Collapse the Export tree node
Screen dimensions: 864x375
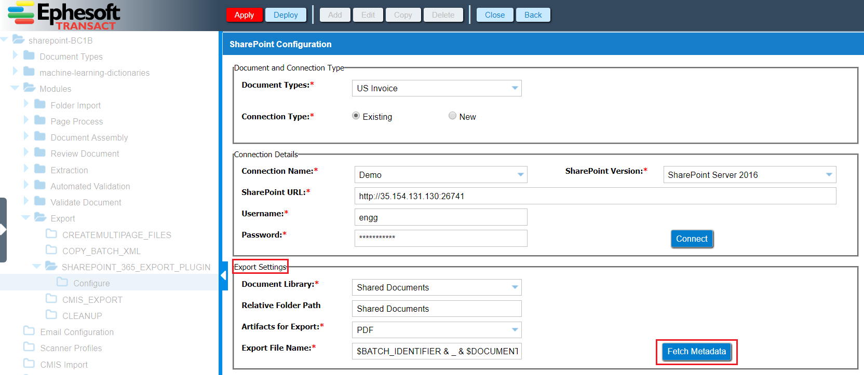tap(25, 218)
